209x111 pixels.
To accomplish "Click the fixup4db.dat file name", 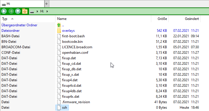I will coord(72,91).
